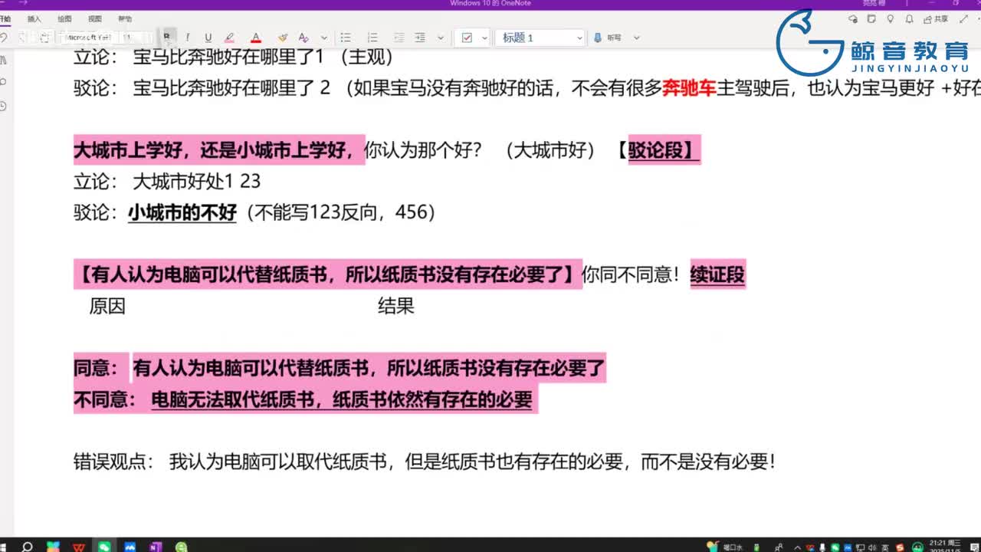Screen dimensions: 981x552
Task: Open Windows taskbar search
Action: coord(27,547)
